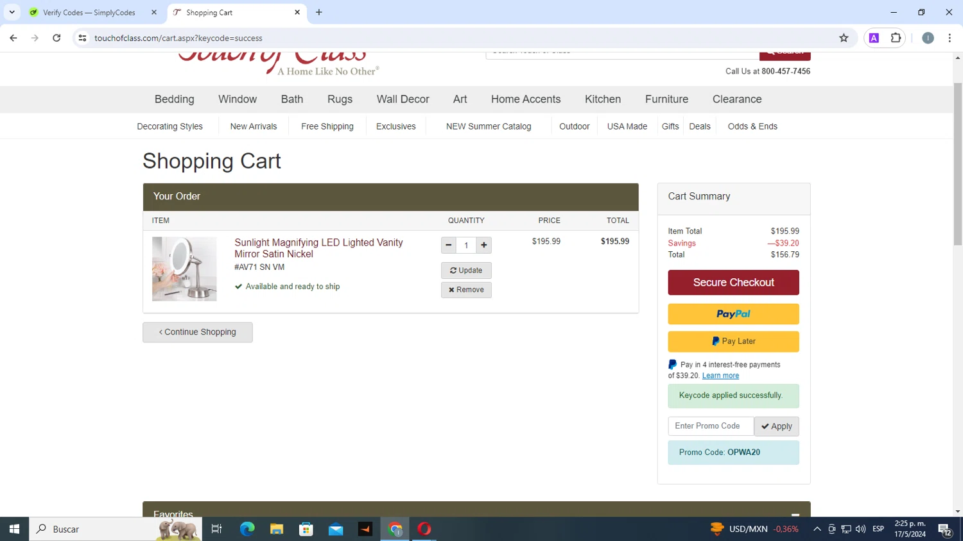The image size is (963, 541).
Task: Update the cart quantity
Action: [466, 270]
